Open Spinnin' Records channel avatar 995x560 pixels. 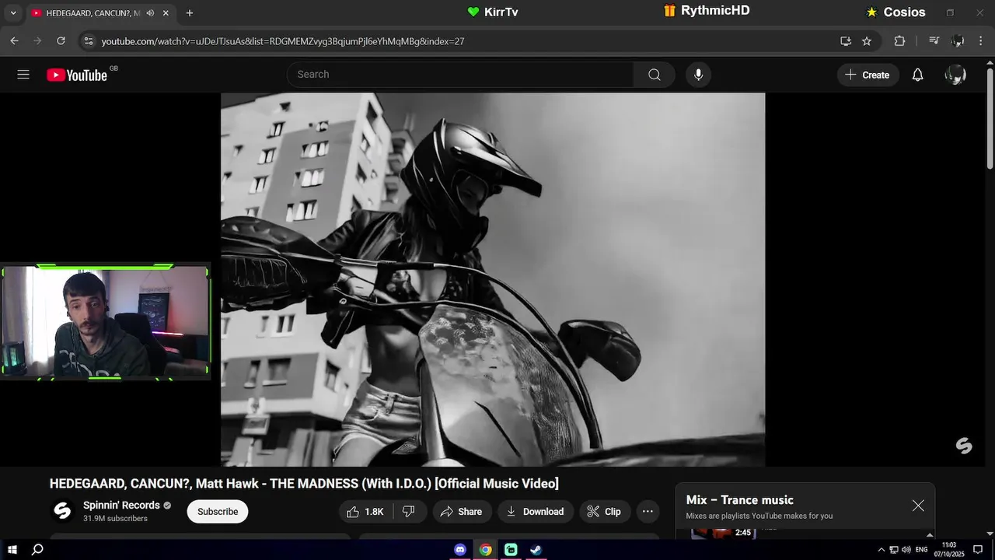coord(62,511)
